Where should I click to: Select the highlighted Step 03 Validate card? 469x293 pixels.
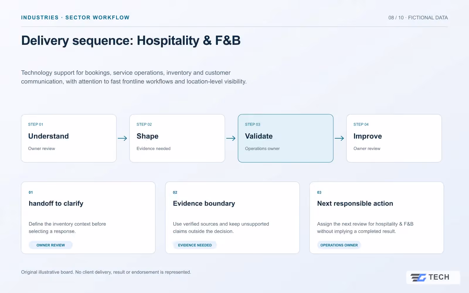point(286,138)
